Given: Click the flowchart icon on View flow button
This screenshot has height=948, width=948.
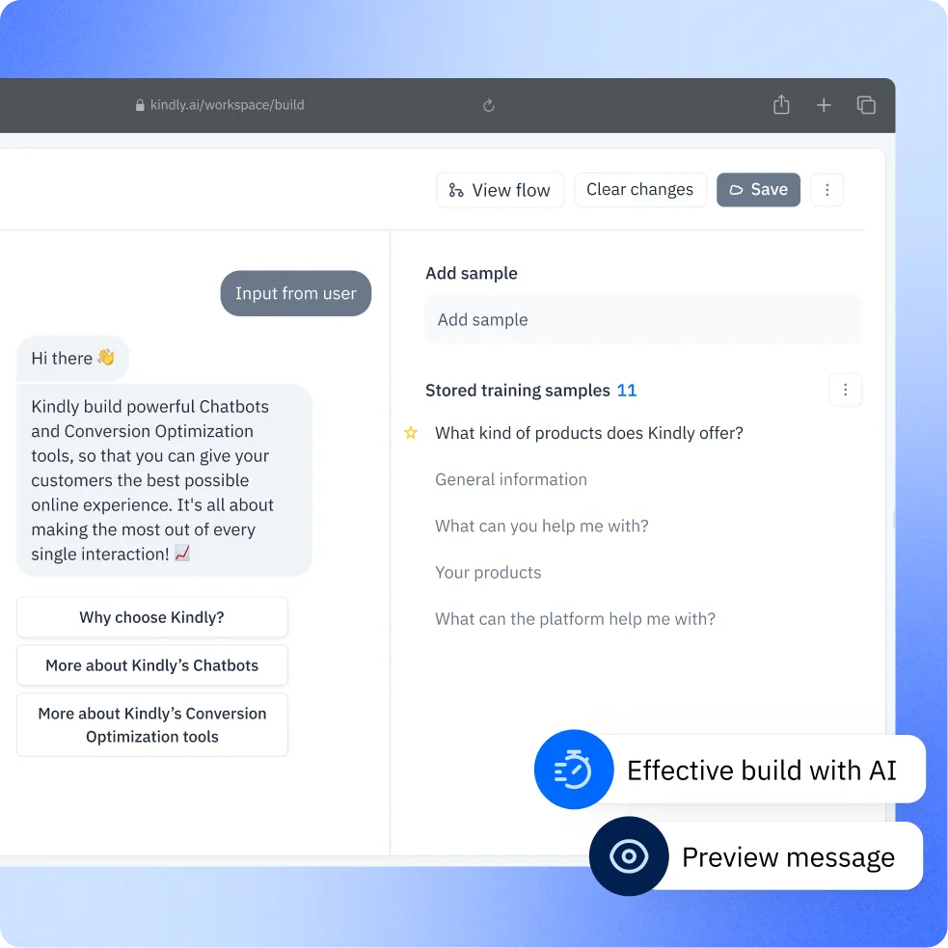Looking at the screenshot, I should click(x=456, y=190).
